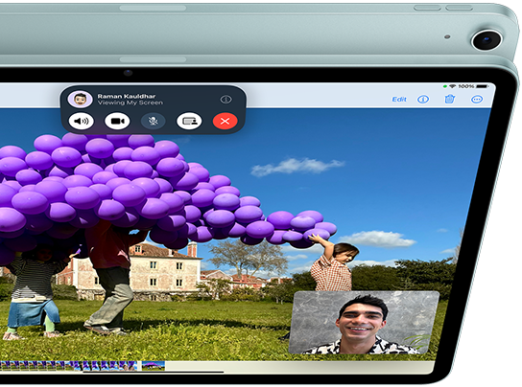Tap the screen sharing button
Screen dimensions: 522x387
tap(189, 121)
